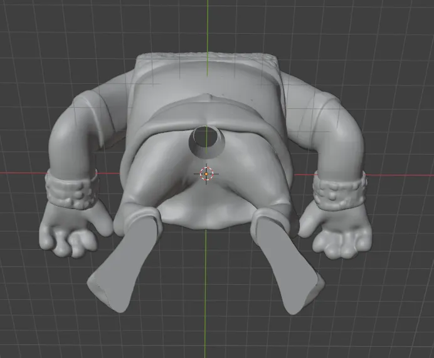This screenshot has height=358, width=434.
Task: Click the cloth flap between the legs
Action: [205, 210]
